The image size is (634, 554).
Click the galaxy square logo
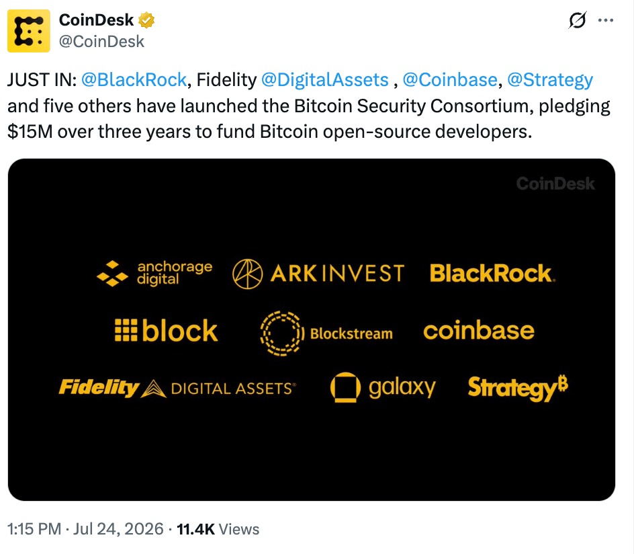[x=345, y=387]
